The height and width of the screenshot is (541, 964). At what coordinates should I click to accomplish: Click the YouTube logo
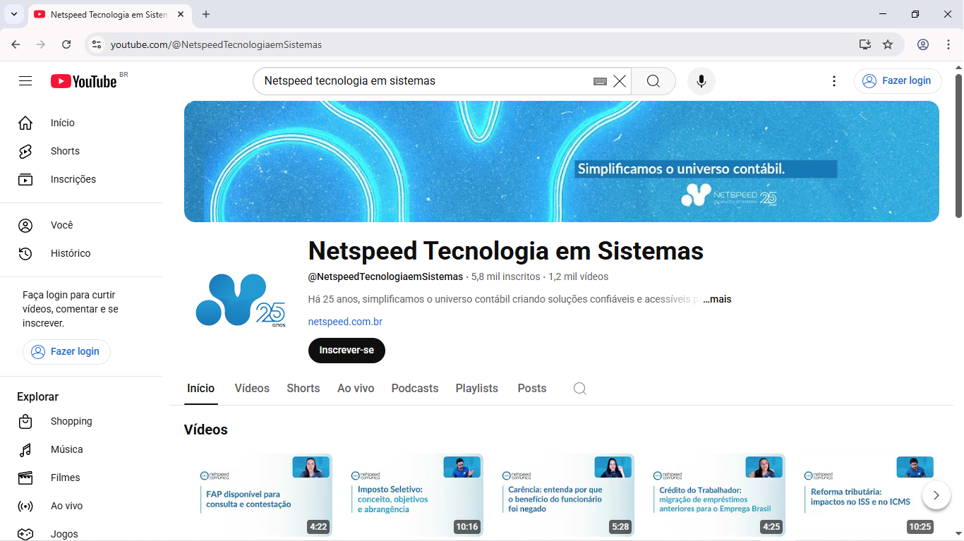tap(83, 81)
